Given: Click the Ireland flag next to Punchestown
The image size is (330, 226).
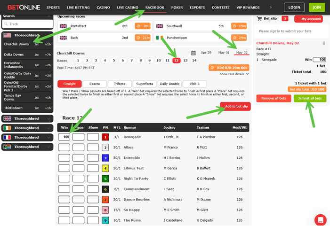Looking at the screenshot, I should [x=160, y=38].
